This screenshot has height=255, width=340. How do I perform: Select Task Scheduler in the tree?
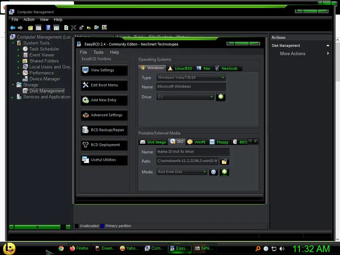coord(44,49)
